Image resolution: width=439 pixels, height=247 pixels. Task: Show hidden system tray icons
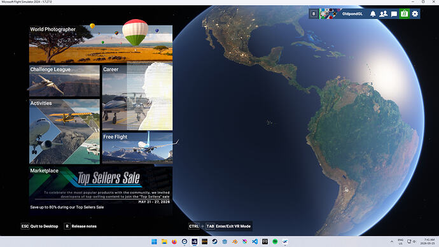click(392, 242)
